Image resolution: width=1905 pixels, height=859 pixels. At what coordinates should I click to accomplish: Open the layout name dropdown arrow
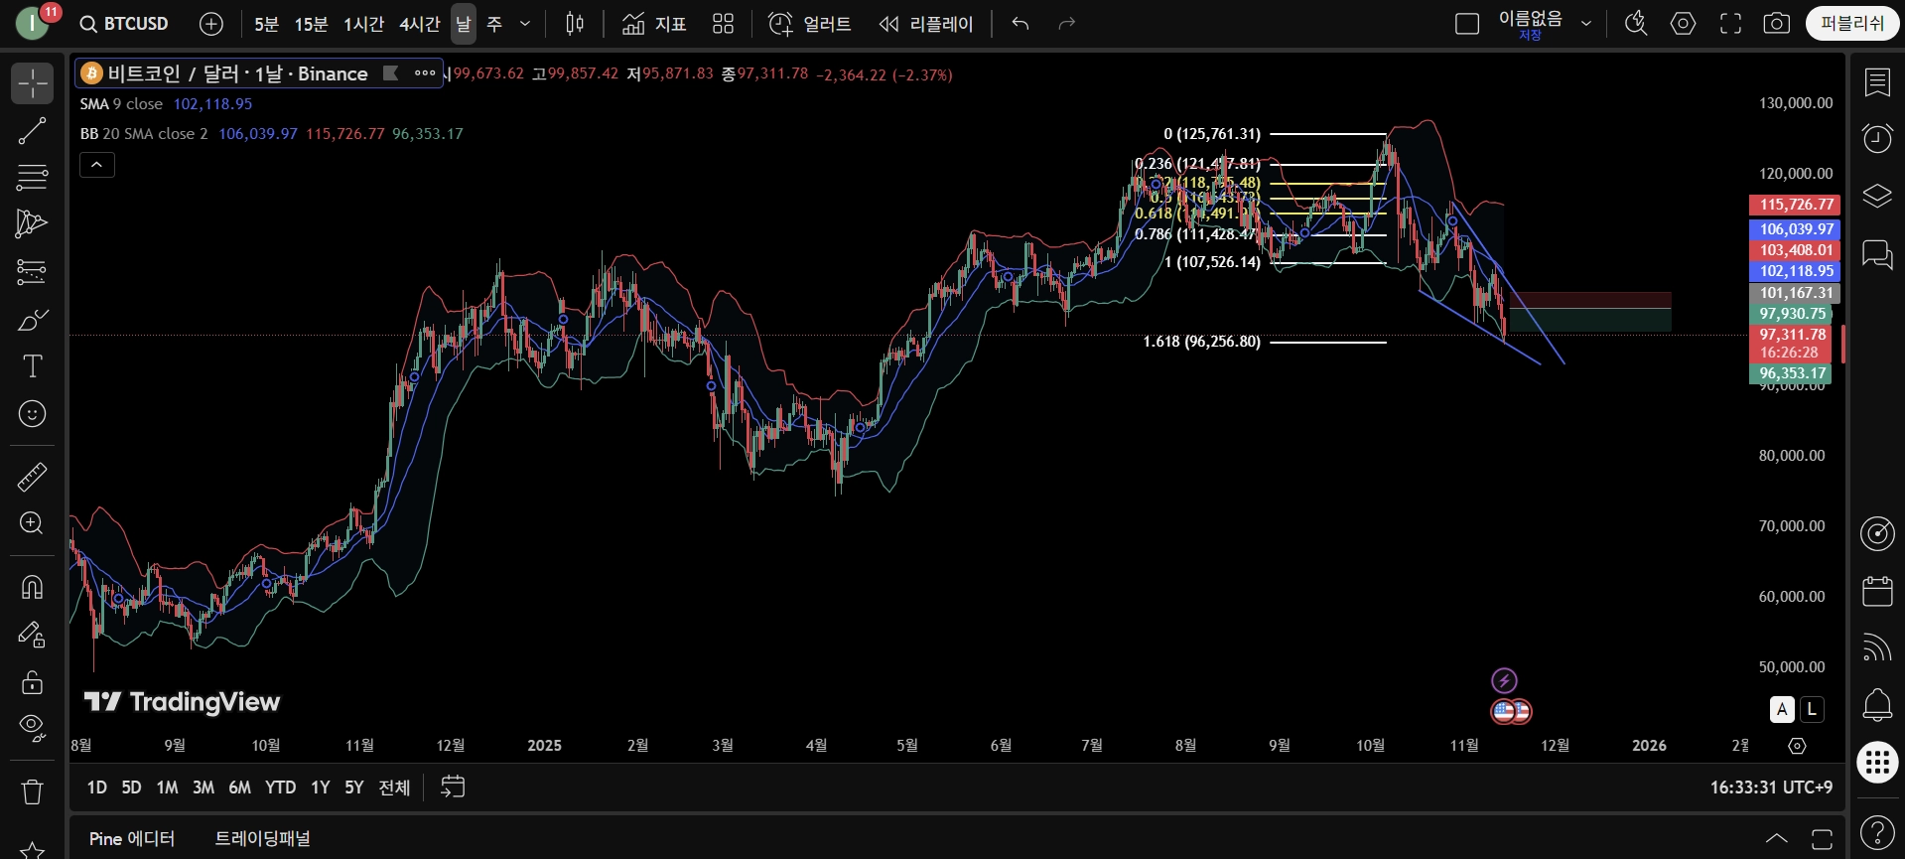coord(1586,24)
